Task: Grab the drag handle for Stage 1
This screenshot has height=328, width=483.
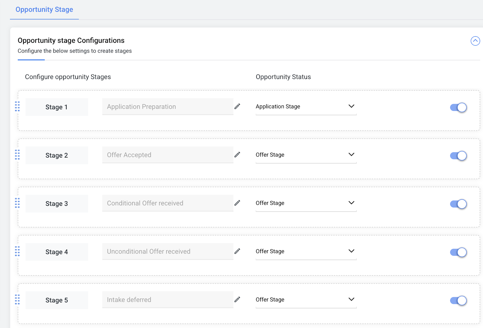Action: click(x=17, y=107)
